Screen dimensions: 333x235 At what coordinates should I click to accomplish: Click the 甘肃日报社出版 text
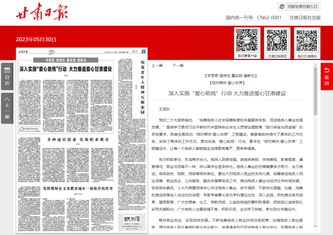(305, 18)
